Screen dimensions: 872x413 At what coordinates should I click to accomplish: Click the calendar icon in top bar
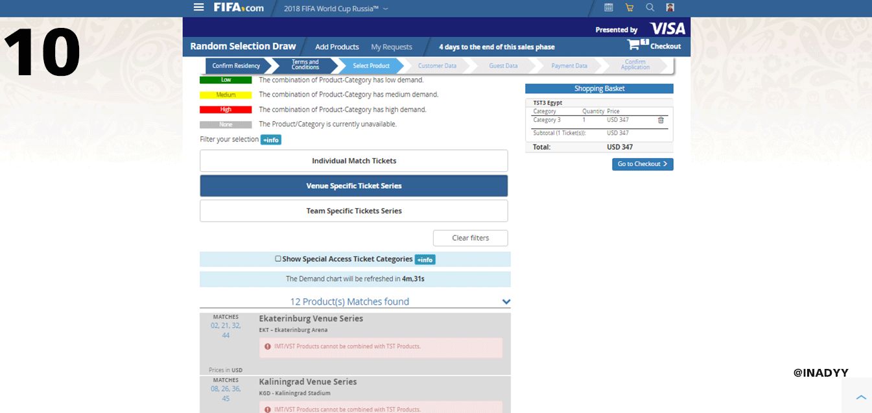pos(608,8)
